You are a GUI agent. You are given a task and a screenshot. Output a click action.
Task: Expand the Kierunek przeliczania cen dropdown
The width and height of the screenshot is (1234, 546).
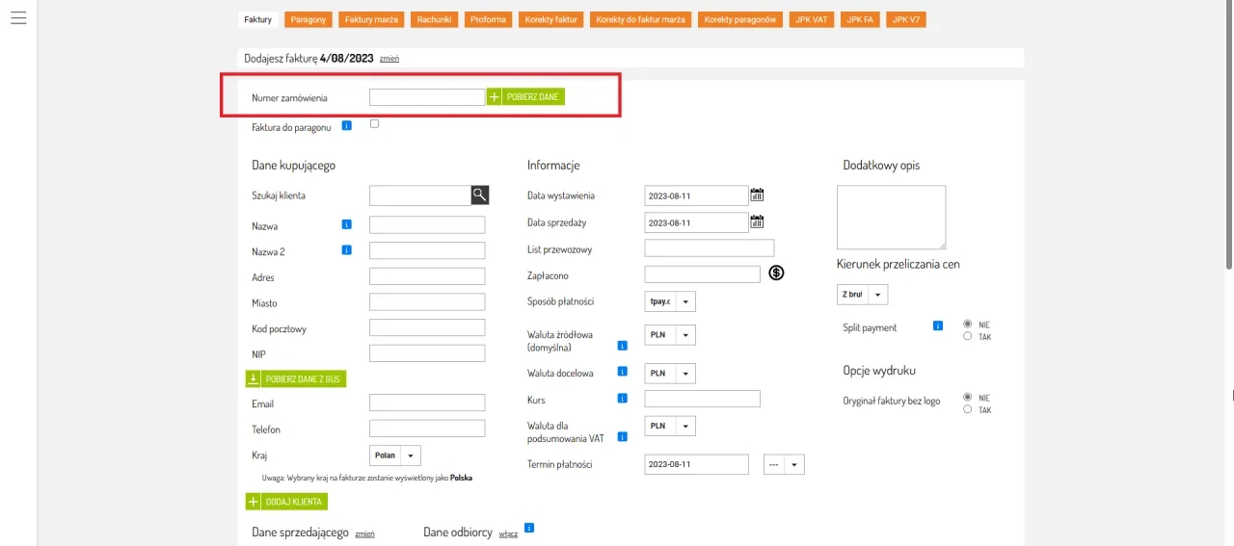click(863, 295)
